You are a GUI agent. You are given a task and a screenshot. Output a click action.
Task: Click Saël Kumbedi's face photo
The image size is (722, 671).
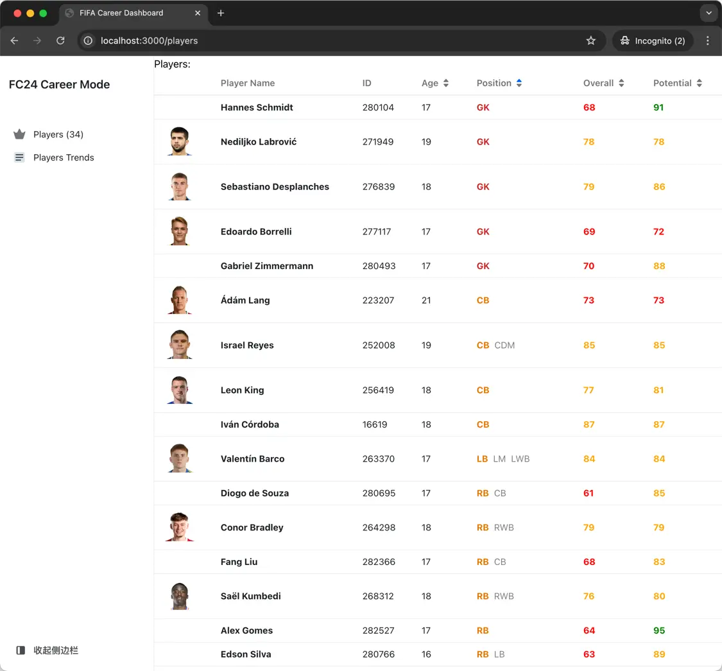click(x=180, y=596)
